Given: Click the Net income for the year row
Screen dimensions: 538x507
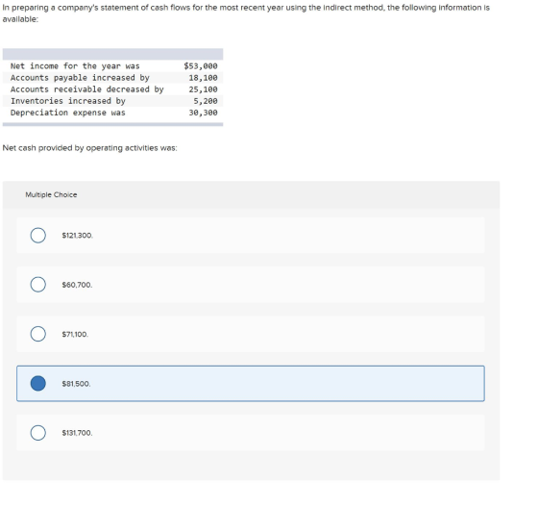Looking at the screenshot, I should (x=113, y=66).
